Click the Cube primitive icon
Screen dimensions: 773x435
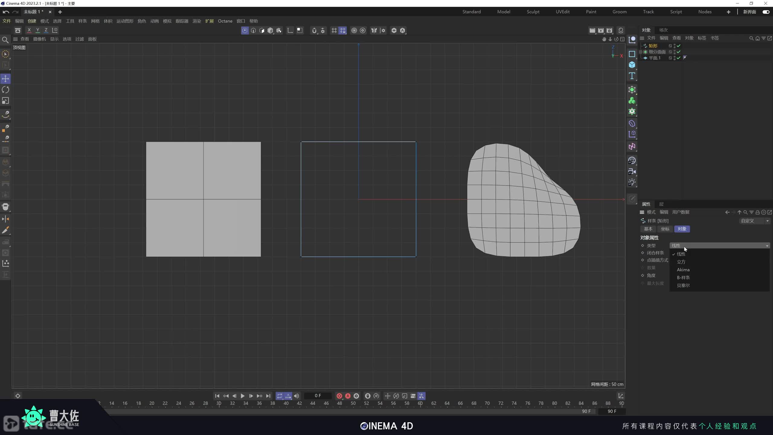click(x=632, y=65)
